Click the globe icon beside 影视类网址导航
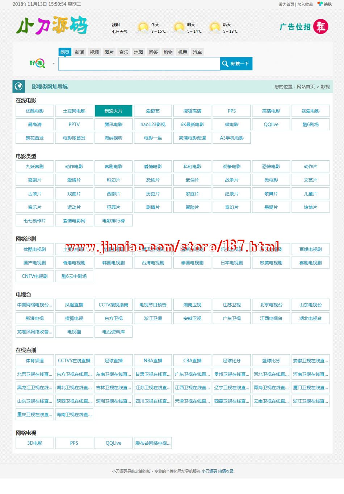 tap(19, 86)
